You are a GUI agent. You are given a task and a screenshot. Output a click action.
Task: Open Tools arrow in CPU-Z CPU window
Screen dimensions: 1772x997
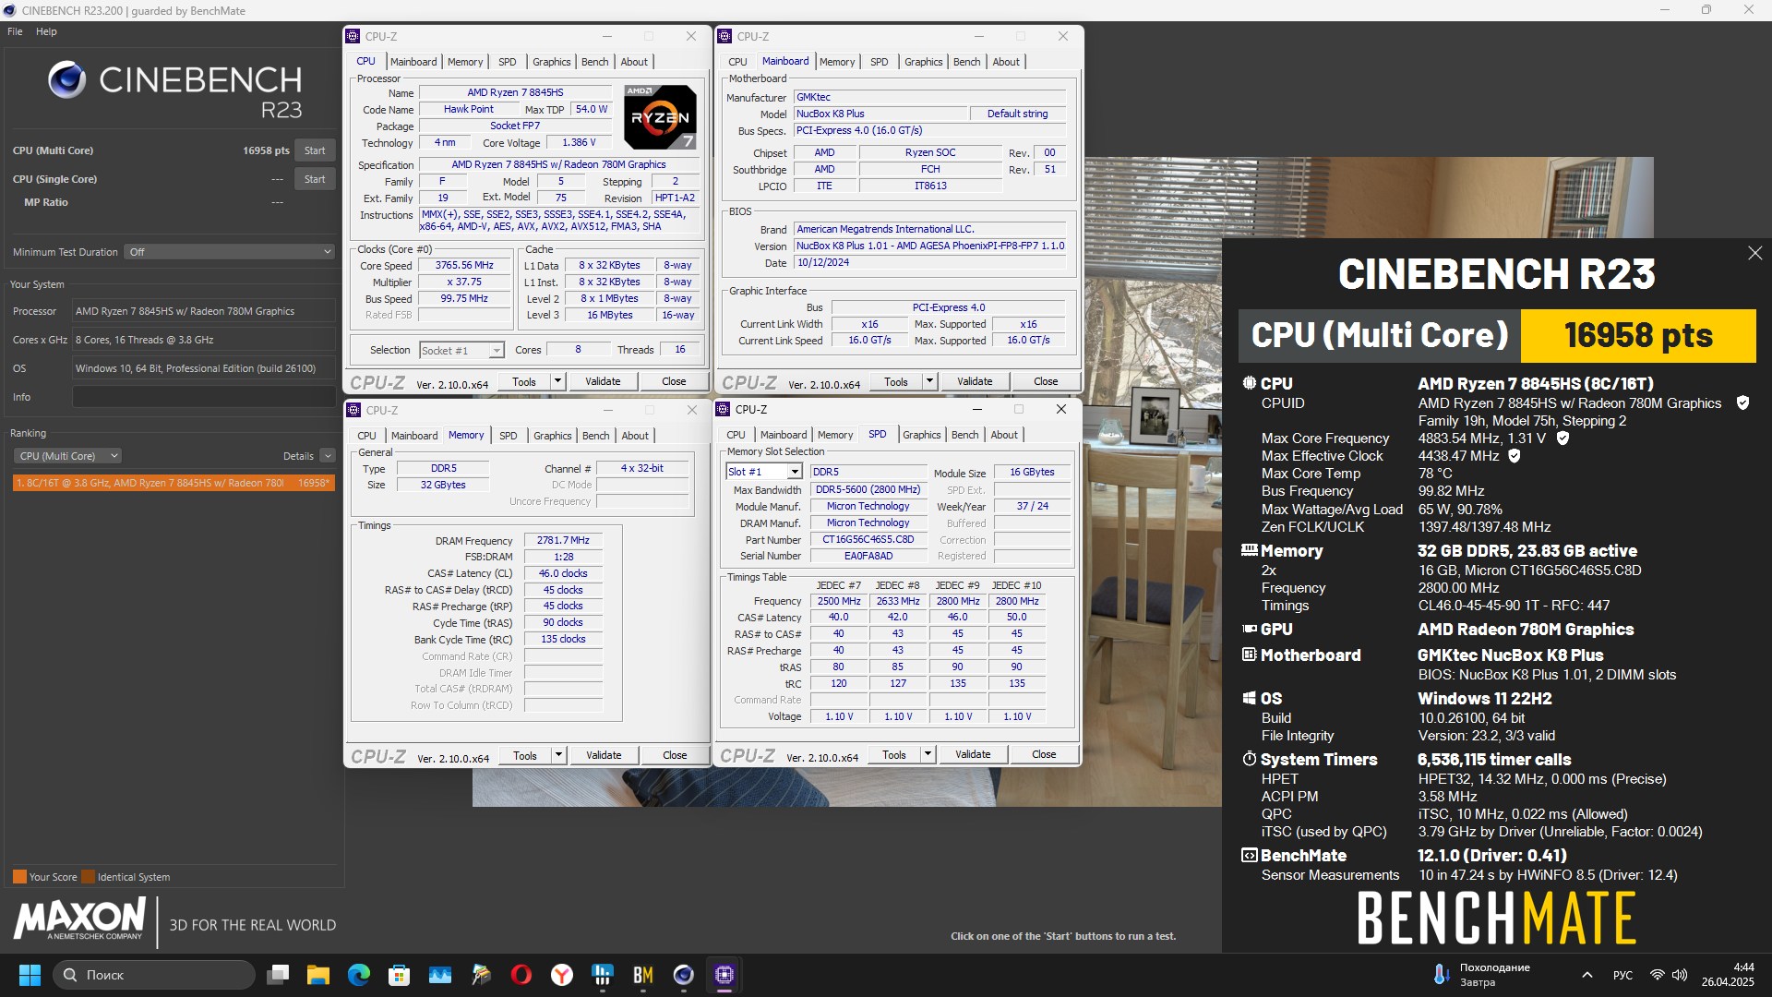(558, 381)
